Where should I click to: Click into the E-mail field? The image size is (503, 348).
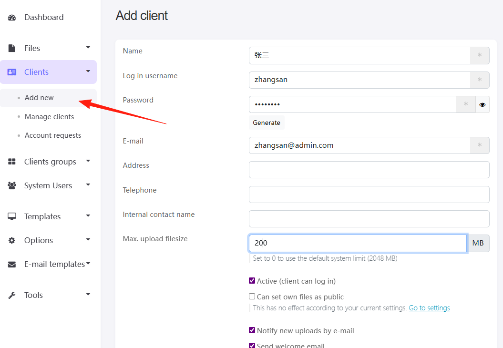pos(359,145)
